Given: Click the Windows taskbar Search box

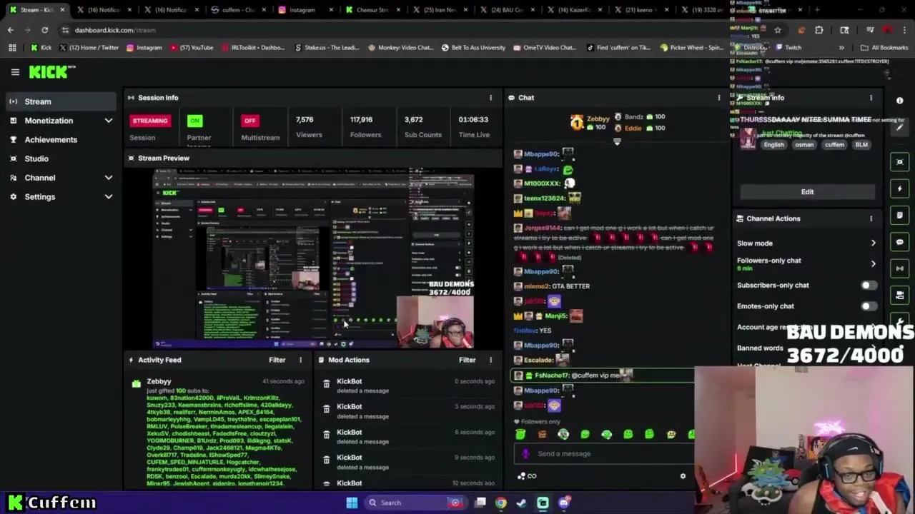Looking at the screenshot, I should tap(415, 503).
